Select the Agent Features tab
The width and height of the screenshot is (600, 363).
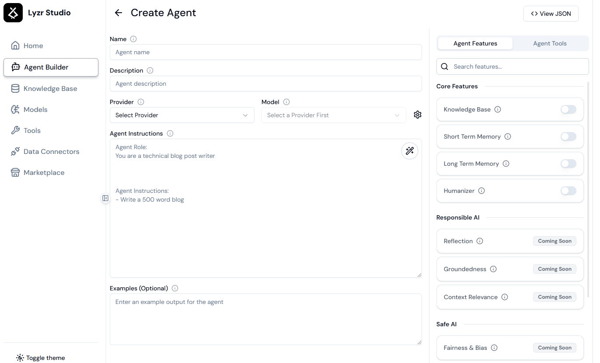[475, 43]
